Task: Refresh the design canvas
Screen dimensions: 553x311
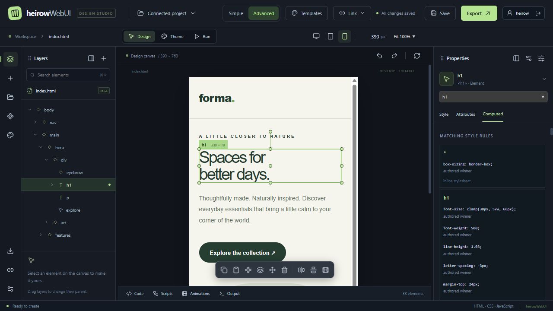Action: tap(417, 56)
